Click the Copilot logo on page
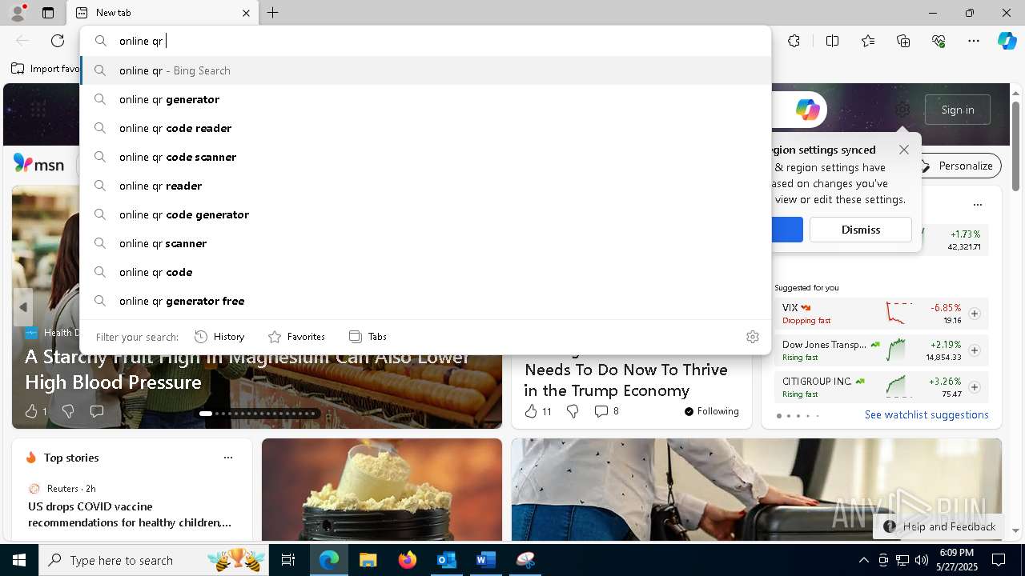This screenshot has height=576, width=1025. pos(807,110)
